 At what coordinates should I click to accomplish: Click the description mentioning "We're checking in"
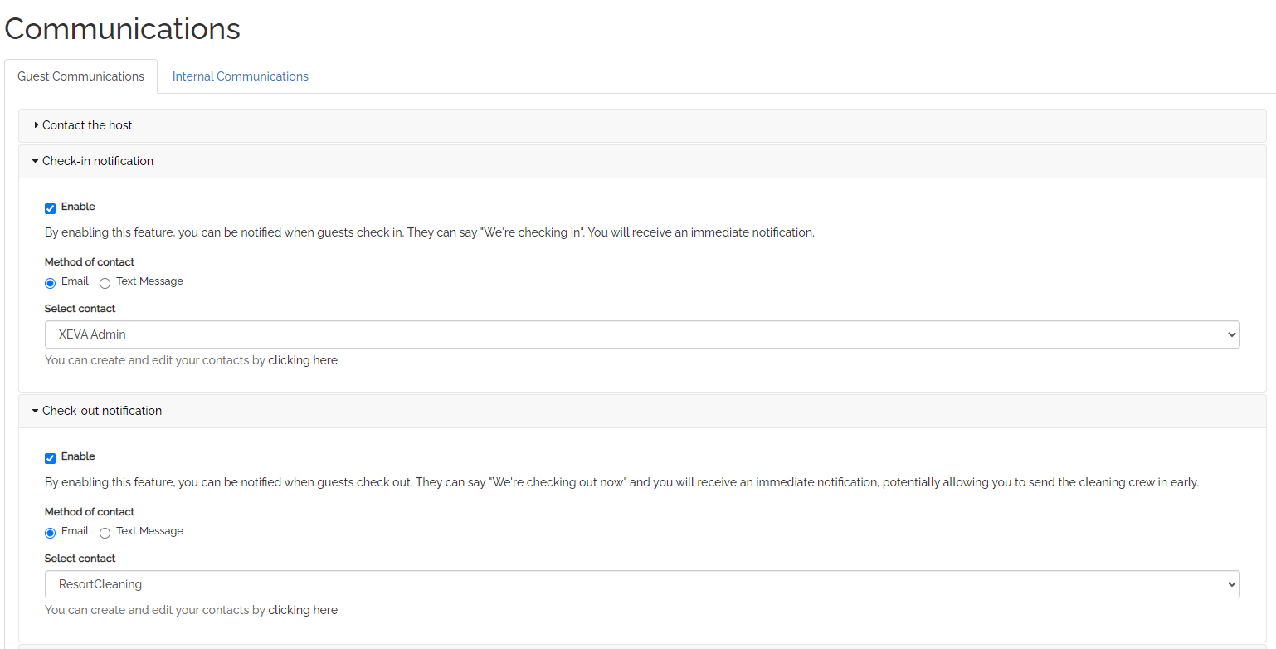pos(430,232)
